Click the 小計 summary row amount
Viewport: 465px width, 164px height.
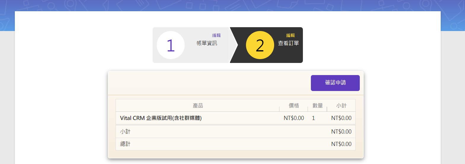point(341,132)
